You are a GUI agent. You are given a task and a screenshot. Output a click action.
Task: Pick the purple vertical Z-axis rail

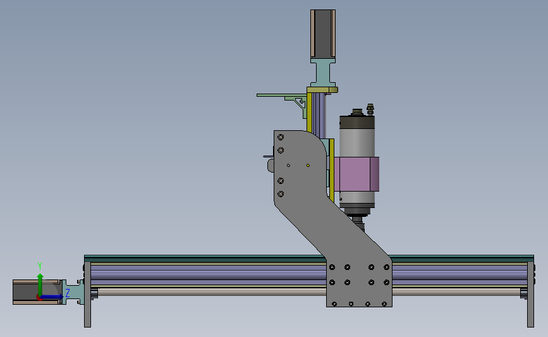319,115
